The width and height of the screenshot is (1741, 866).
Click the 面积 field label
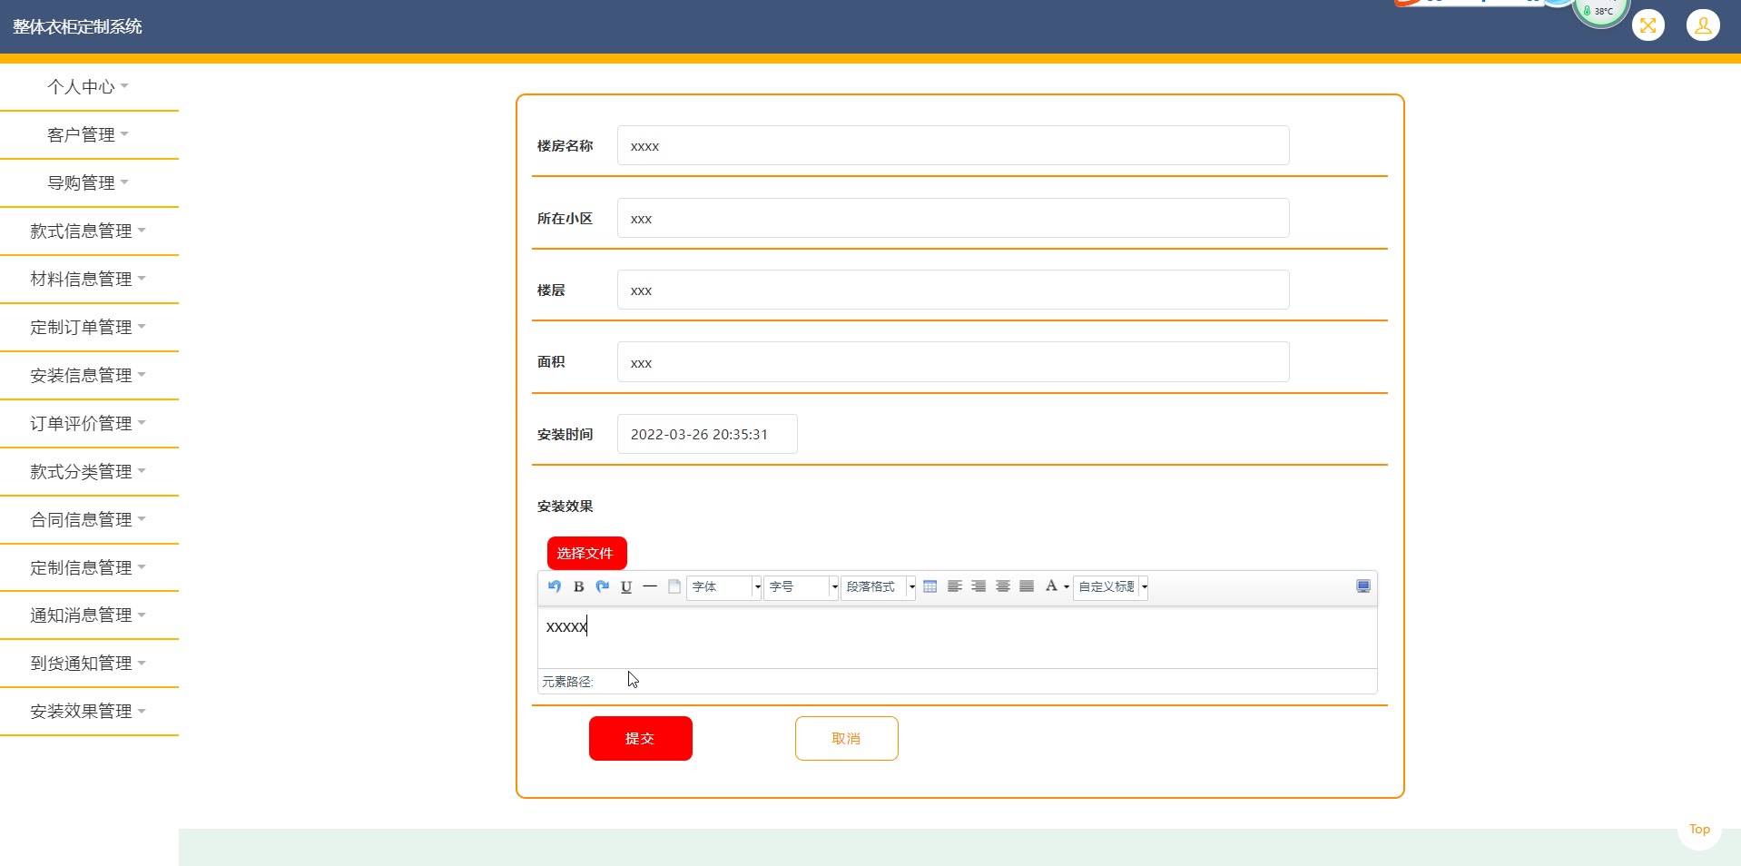551,362
